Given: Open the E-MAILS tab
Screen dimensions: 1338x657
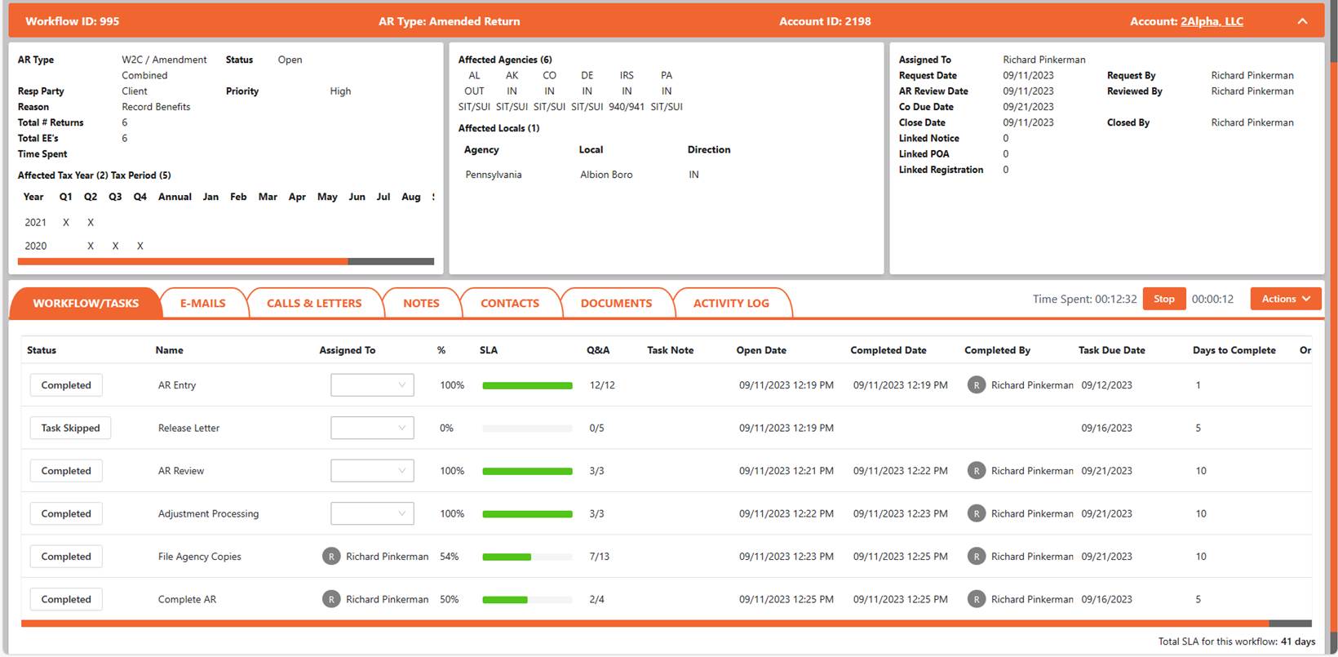Looking at the screenshot, I should click(203, 303).
